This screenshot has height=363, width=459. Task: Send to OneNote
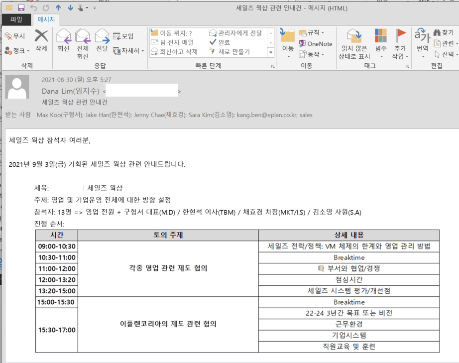(x=316, y=44)
